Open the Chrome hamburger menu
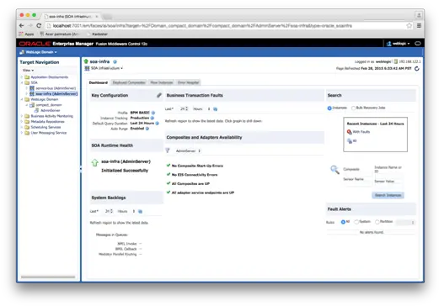The height and width of the screenshot is (306, 439). point(419,25)
